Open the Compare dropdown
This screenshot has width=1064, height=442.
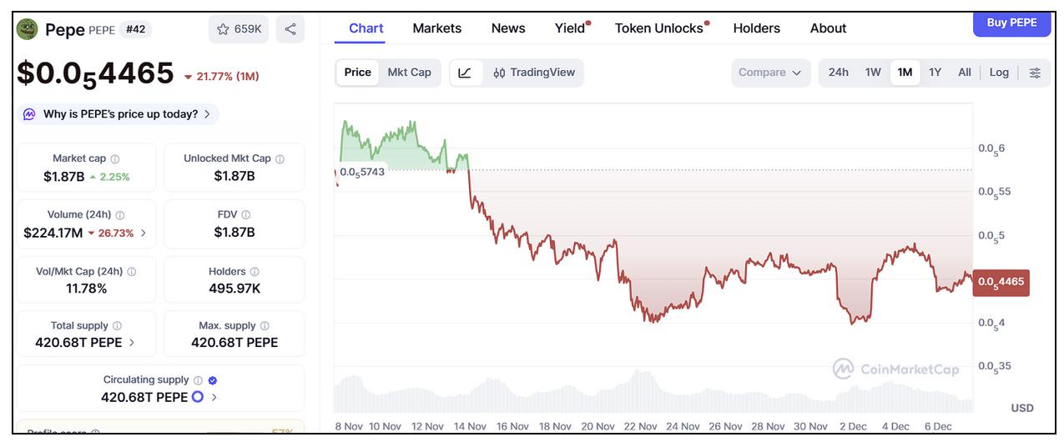769,73
